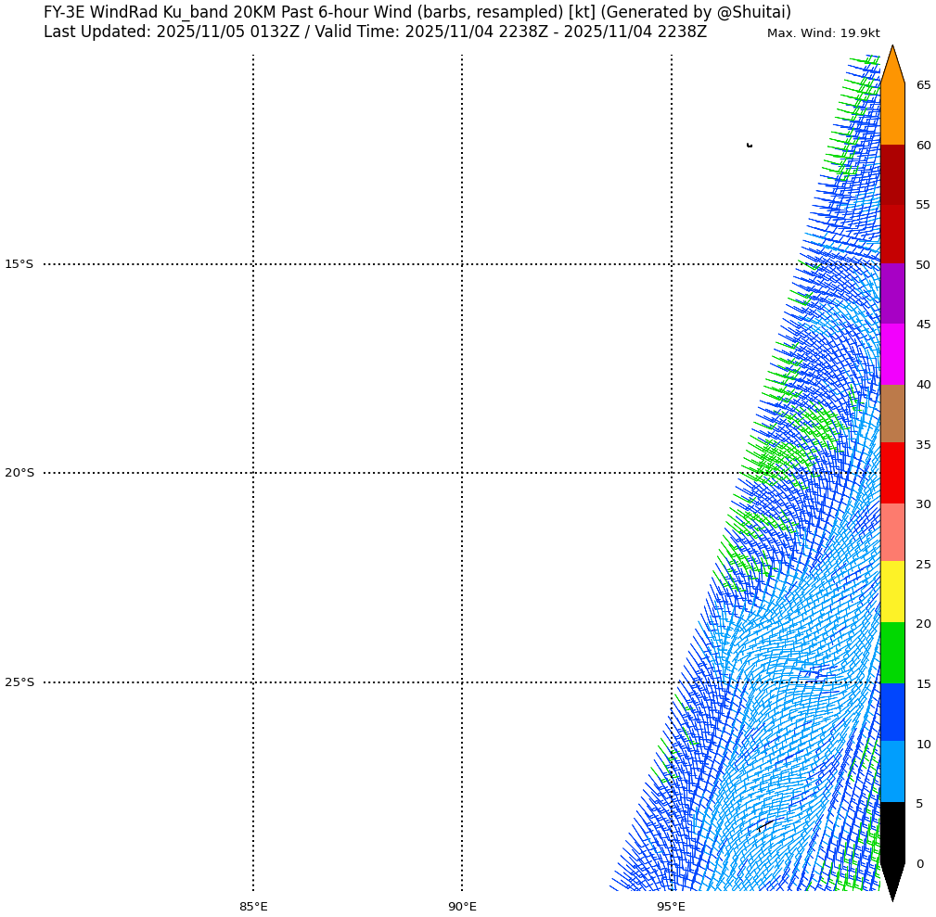Click the @Shuitai credit in the title

(x=750, y=12)
